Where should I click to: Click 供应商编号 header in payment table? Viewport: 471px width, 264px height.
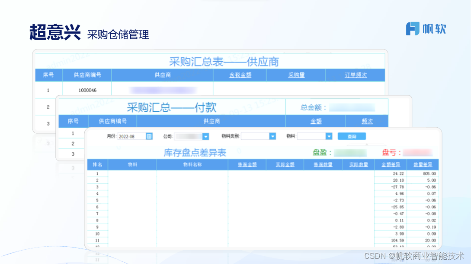point(112,121)
